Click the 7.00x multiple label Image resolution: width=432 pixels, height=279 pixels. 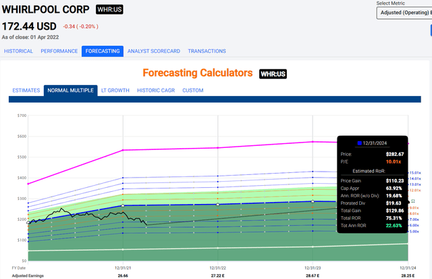click(414, 220)
